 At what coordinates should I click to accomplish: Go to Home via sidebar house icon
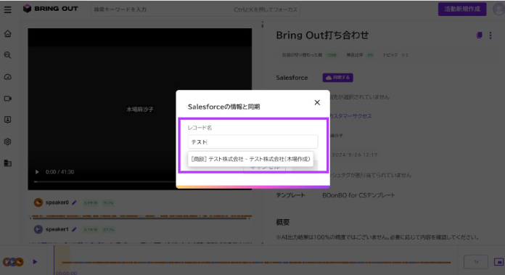coord(8,33)
